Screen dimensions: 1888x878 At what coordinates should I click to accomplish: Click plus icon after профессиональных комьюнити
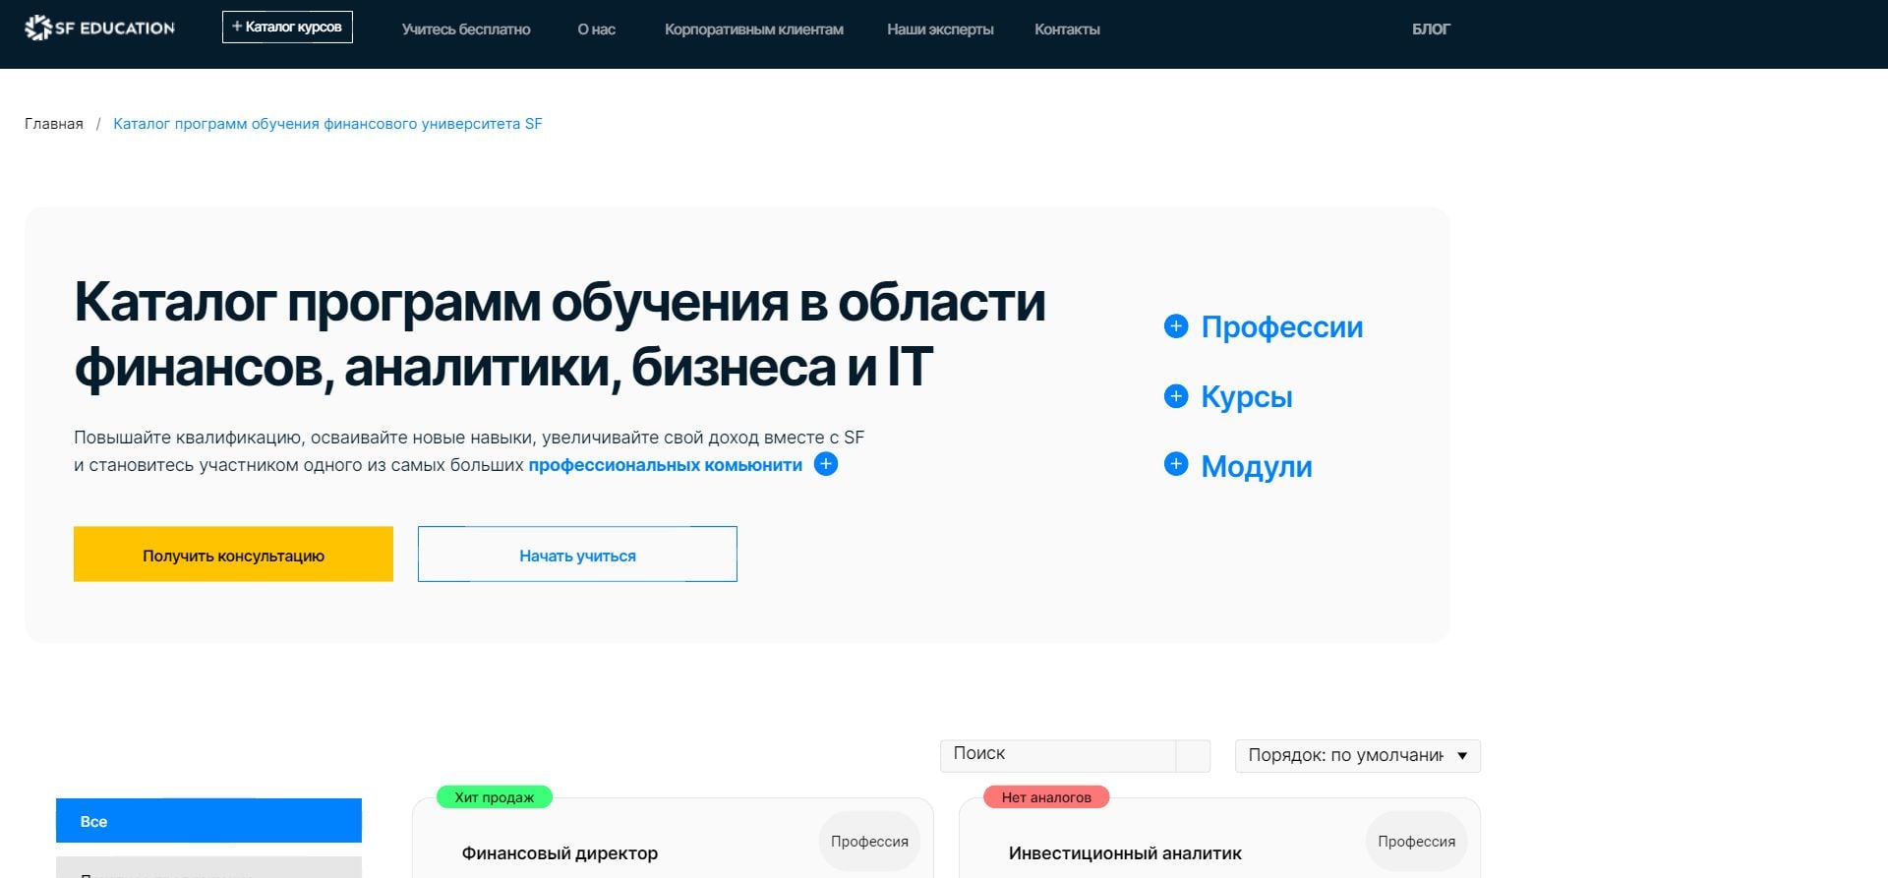click(x=826, y=464)
